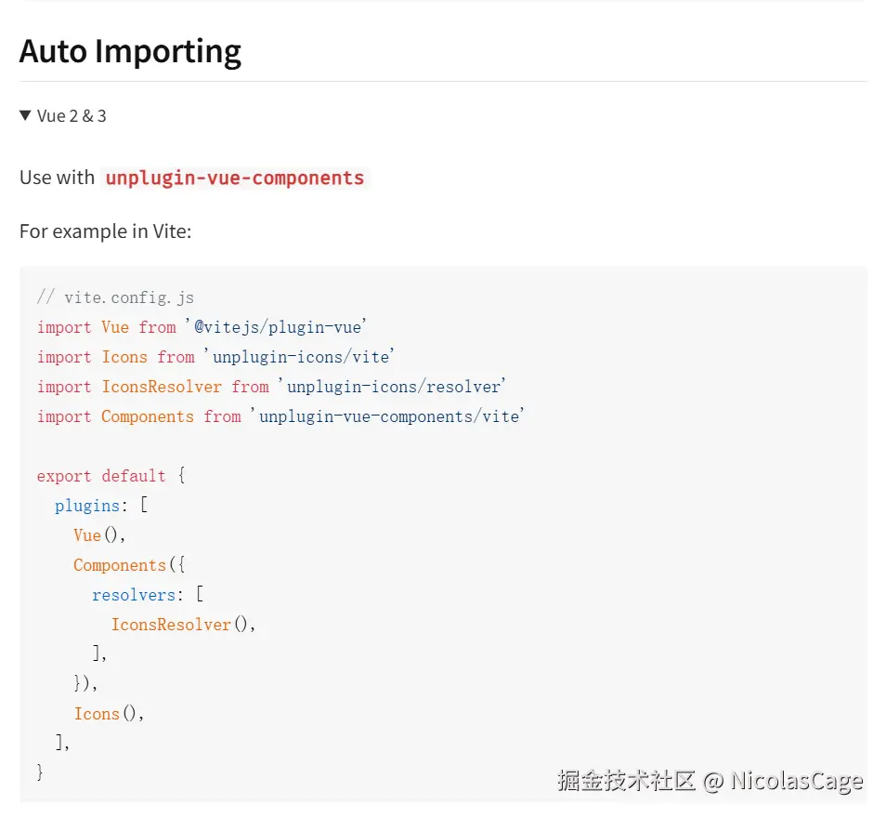Click the 'unplugin-vue-components/vite' import string
Image resolution: width=886 pixels, height=818 pixels.
click(x=387, y=416)
